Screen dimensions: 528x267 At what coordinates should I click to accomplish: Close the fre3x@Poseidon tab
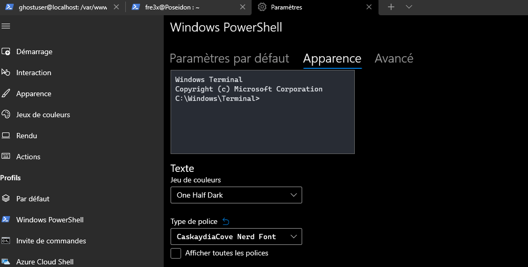coord(242,7)
